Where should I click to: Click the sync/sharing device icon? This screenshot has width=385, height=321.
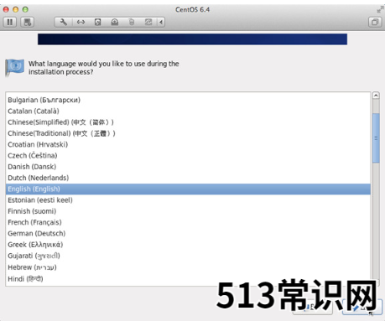pos(148,22)
